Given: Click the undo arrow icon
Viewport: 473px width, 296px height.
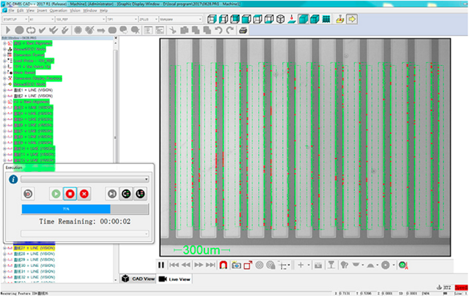Looking at the screenshot, I should (x=219, y=30).
